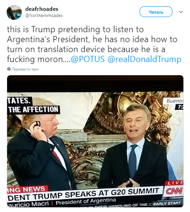Click the Buenos Aires location tag
The width and height of the screenshot is (190, 212).
(x=175, y=101)
